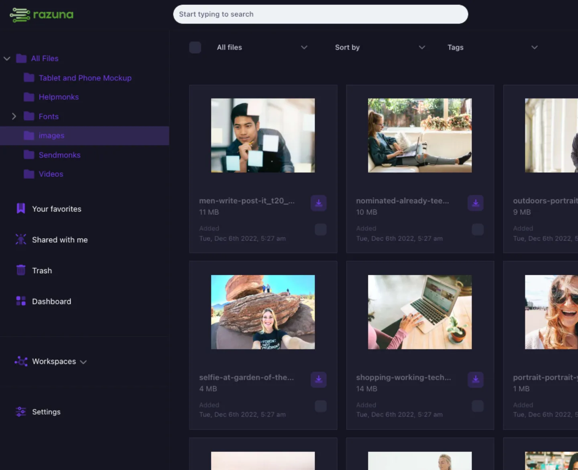Open the Dashboard page
Viewport: 578px width, 470px height.
click(x=52, y=301)
